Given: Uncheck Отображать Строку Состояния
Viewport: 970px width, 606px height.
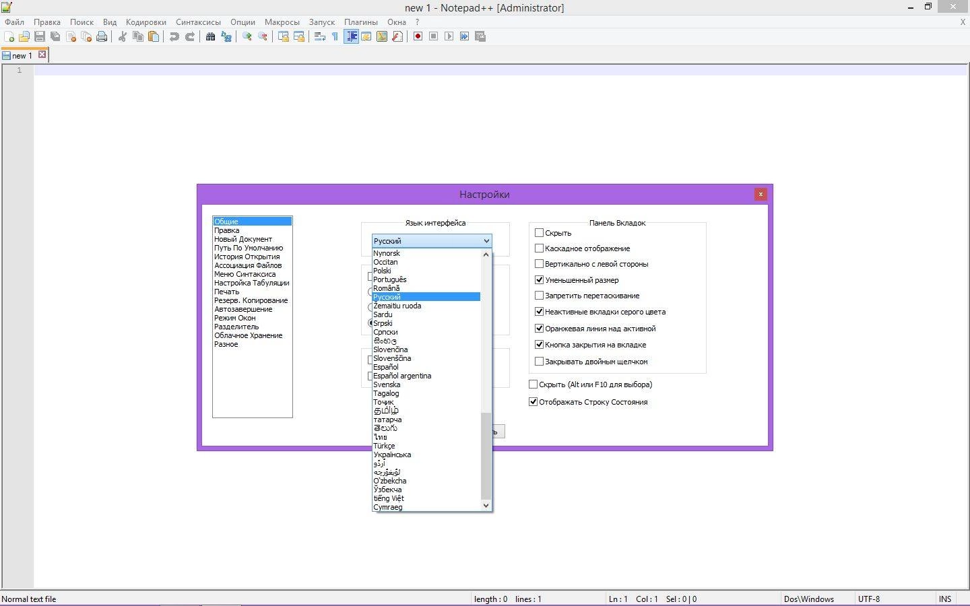Looking at the screenshot, I should (533, 401).
